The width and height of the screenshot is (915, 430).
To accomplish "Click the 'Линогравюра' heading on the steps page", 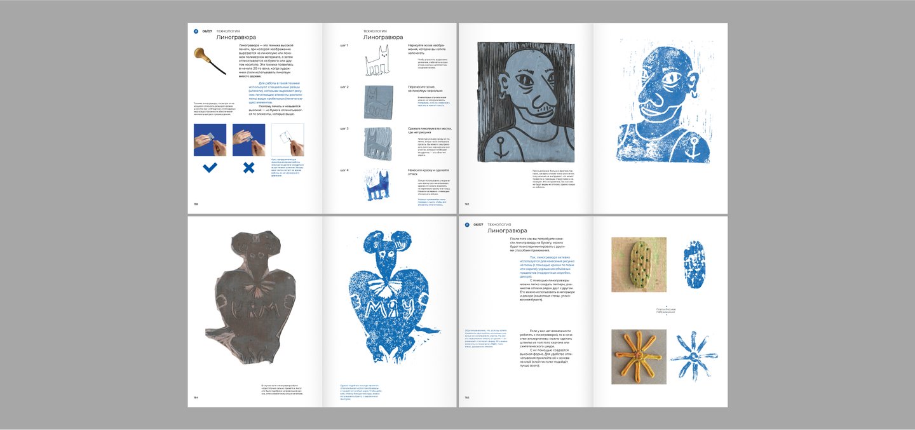I will click(383, 37).
